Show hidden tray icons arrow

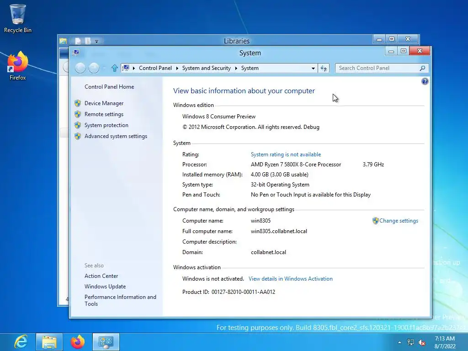click(399, 342)
